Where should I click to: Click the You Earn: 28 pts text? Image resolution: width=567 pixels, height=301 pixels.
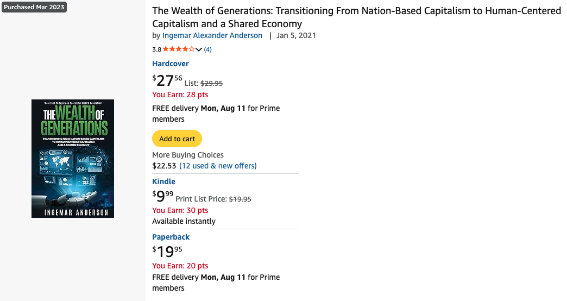coord(180,95)
